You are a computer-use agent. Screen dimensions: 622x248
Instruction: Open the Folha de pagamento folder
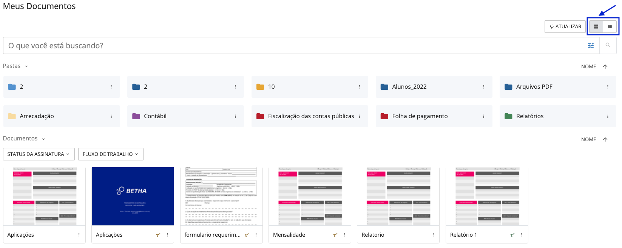tap(420, 116)
